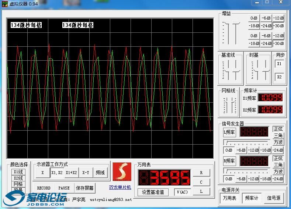Set multimeter to L inductance mode
Screen dimensions: 291x209
(x=201, y=191)
